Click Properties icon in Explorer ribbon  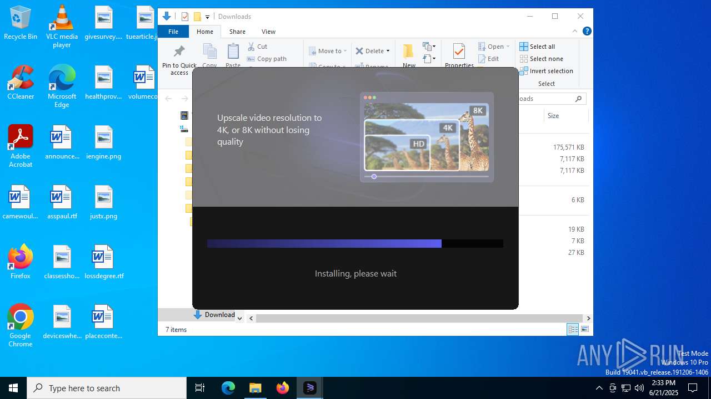click(x=459, y=55)
